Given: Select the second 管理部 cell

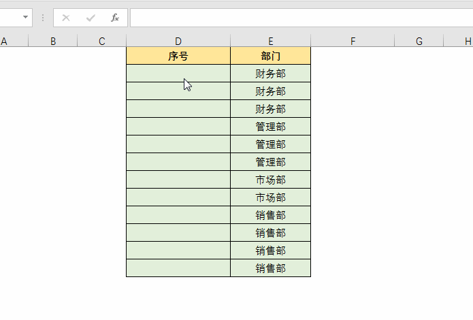Looking at the screenshot, I should [271, 144].
